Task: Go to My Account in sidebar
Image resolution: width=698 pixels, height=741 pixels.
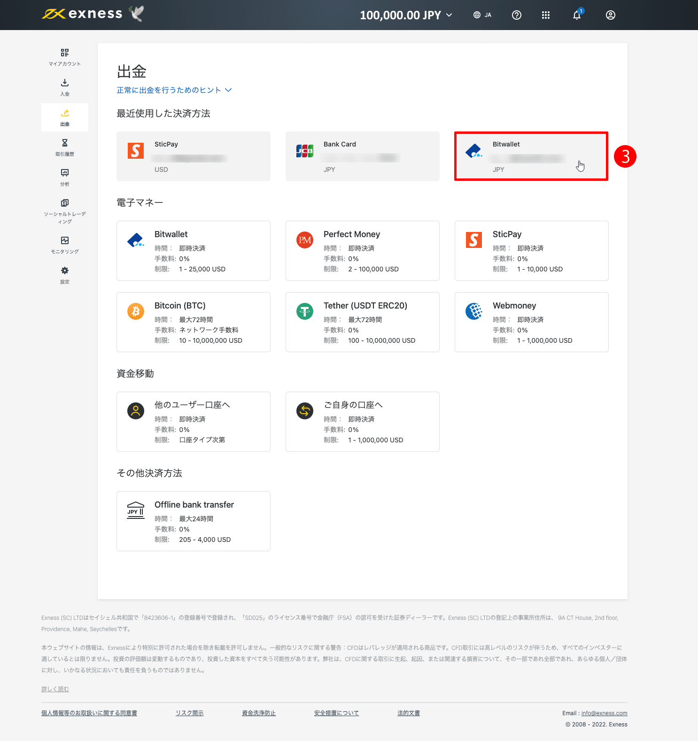Action: (65, 57)
